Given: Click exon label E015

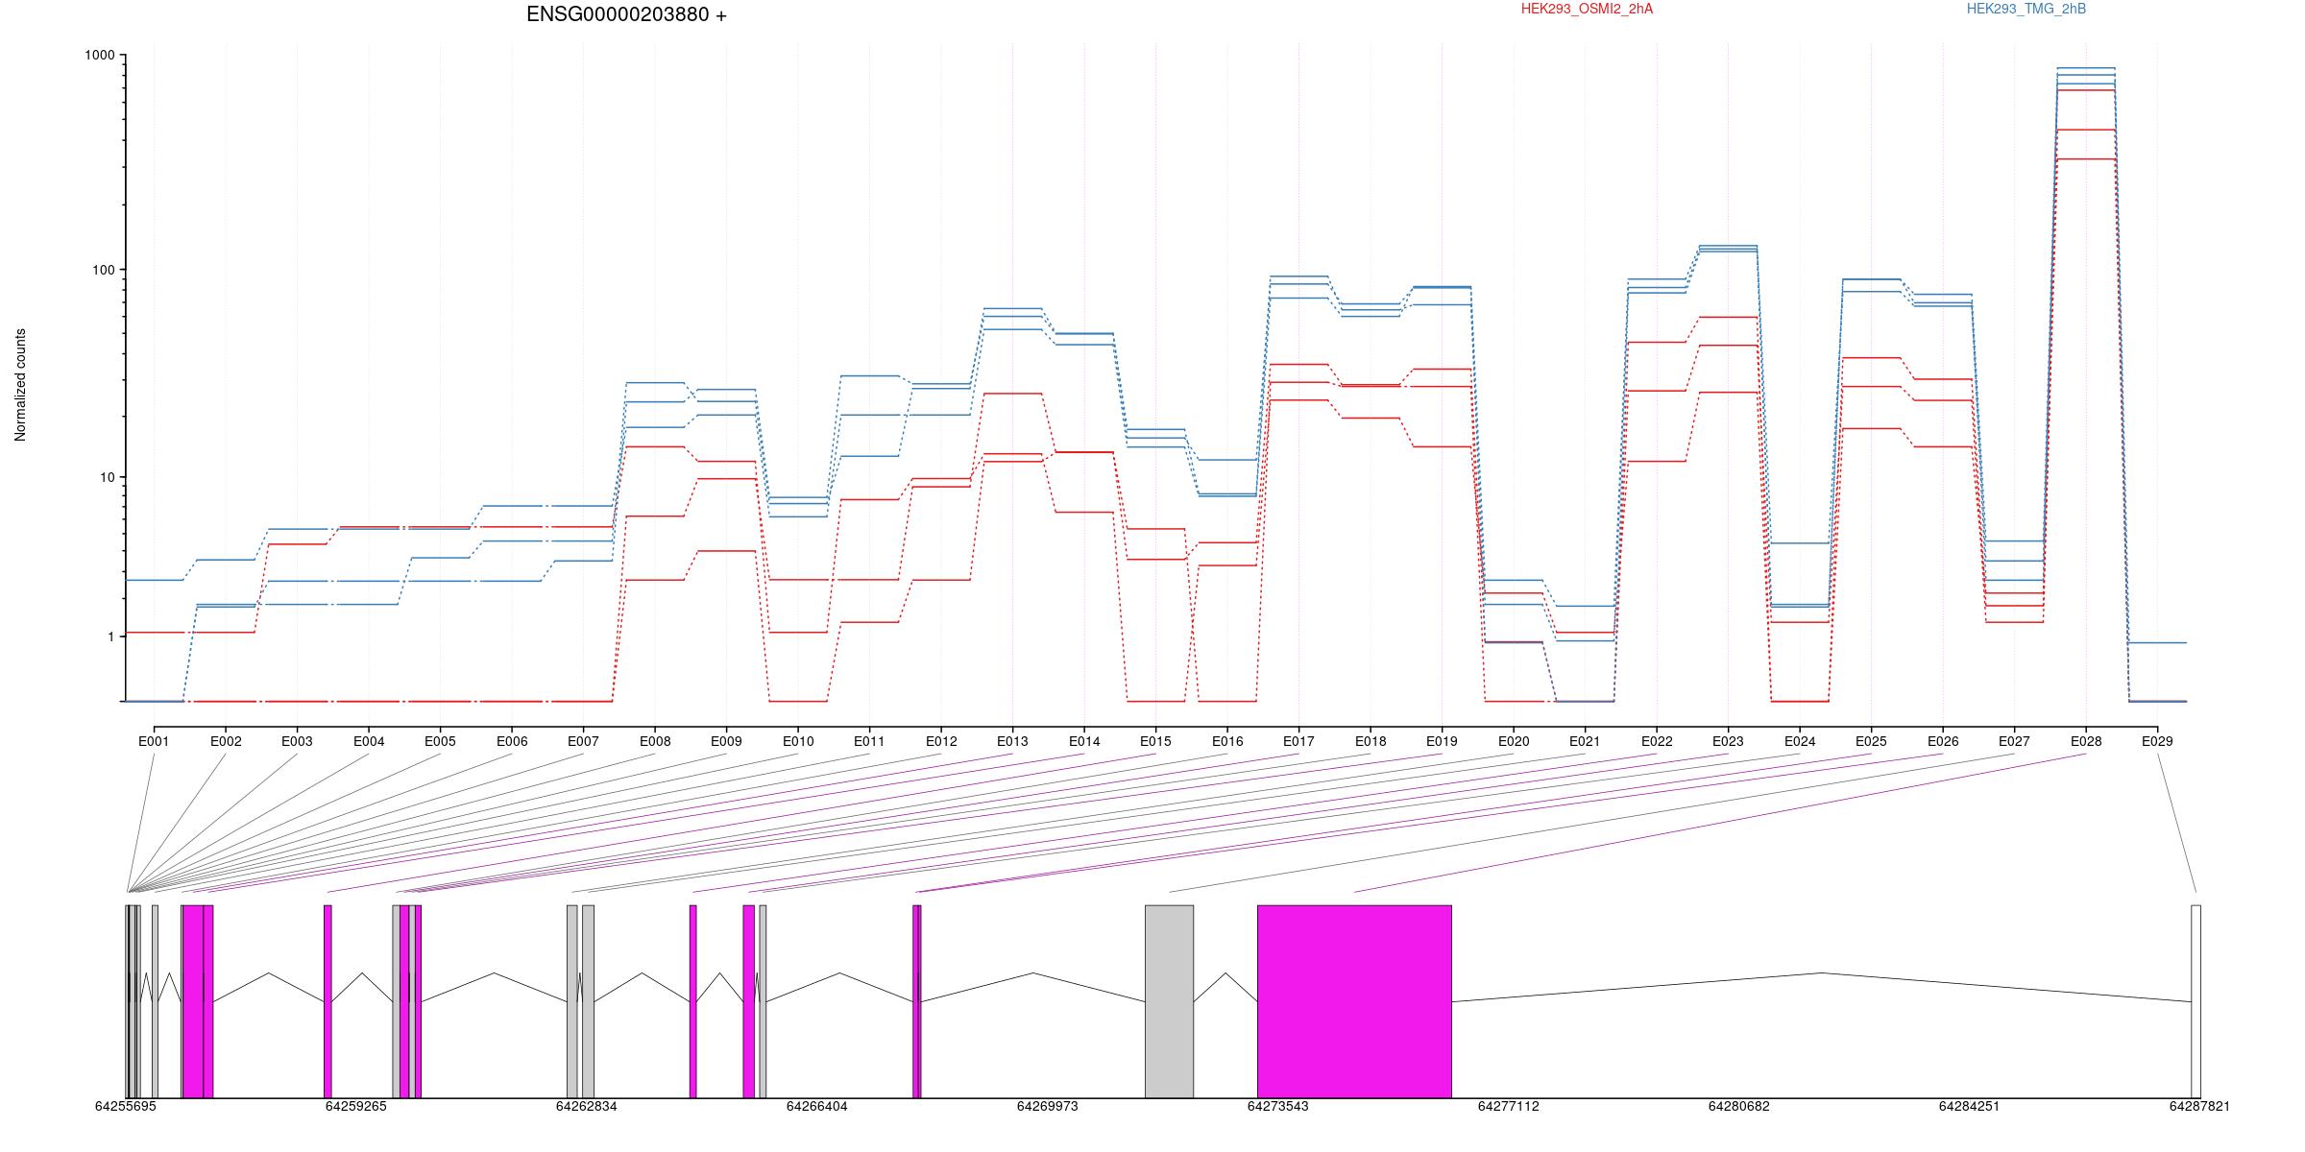Looking at the screenshot, I should 1155,741.
